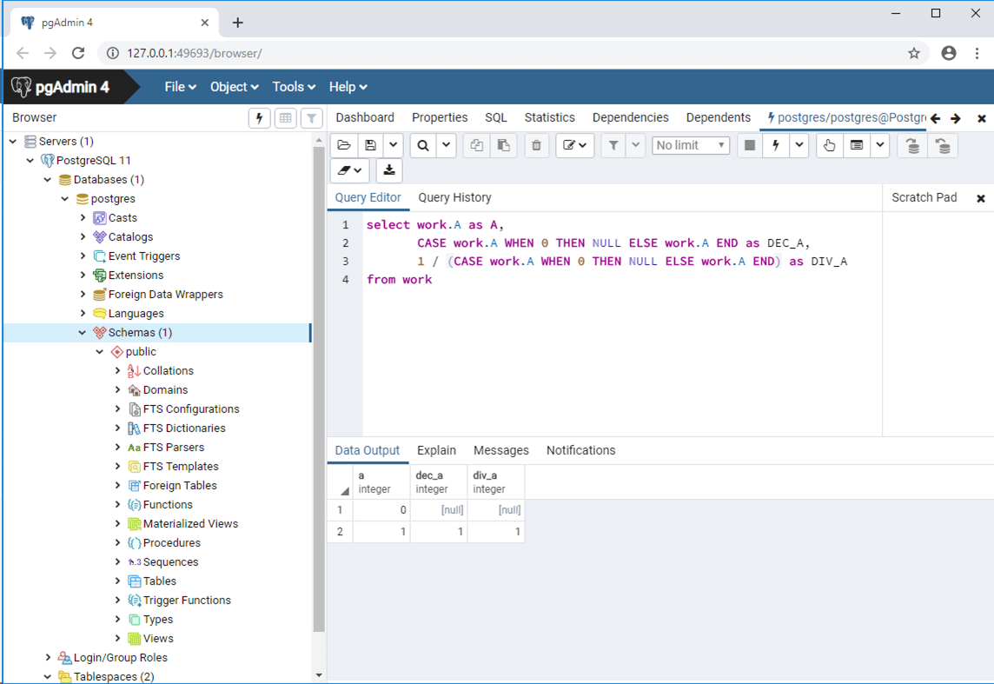Switch to the Dashboard tab

(365, 117)
